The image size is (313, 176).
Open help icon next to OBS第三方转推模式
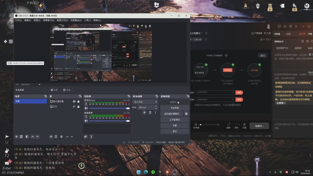(x=226, y=56)
